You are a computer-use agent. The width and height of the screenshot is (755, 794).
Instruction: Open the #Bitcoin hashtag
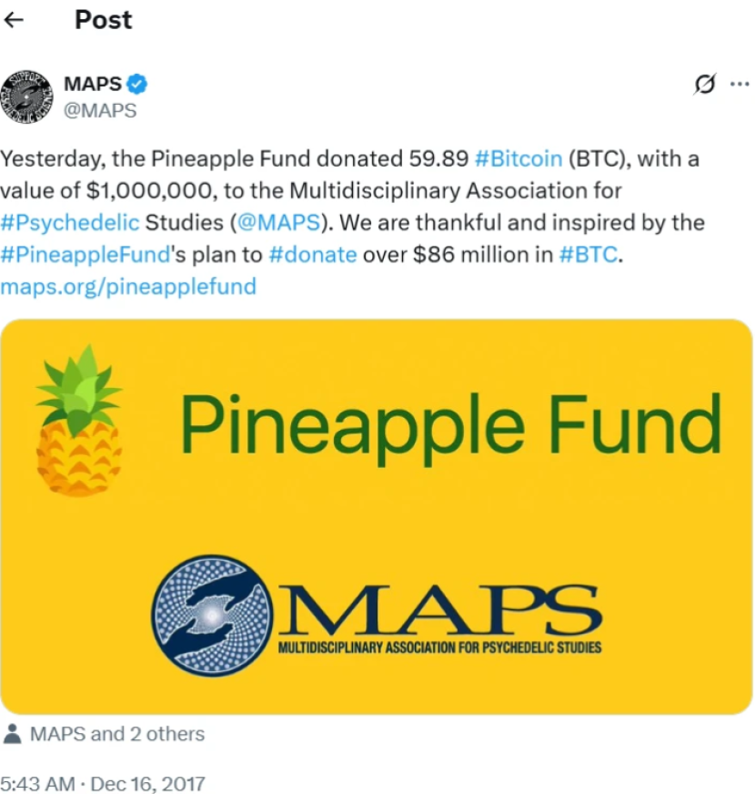pyautogui.click(x=518, y=158)
